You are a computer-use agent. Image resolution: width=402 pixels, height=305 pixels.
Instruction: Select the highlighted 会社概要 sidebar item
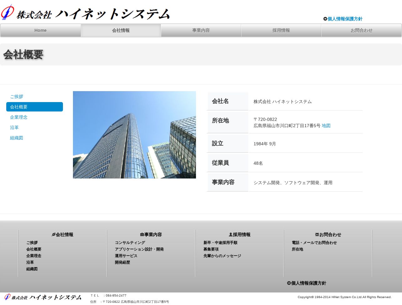(x=34, y=107)
